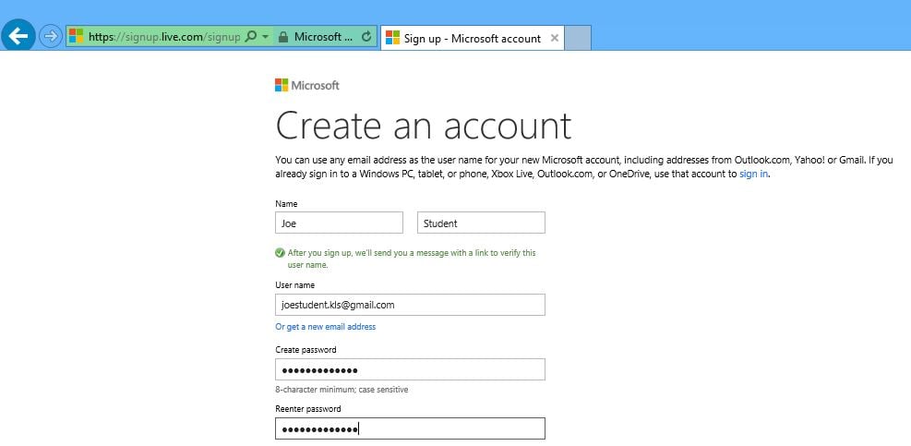
Task: Click the Name field label
Action: click(286, 204)
